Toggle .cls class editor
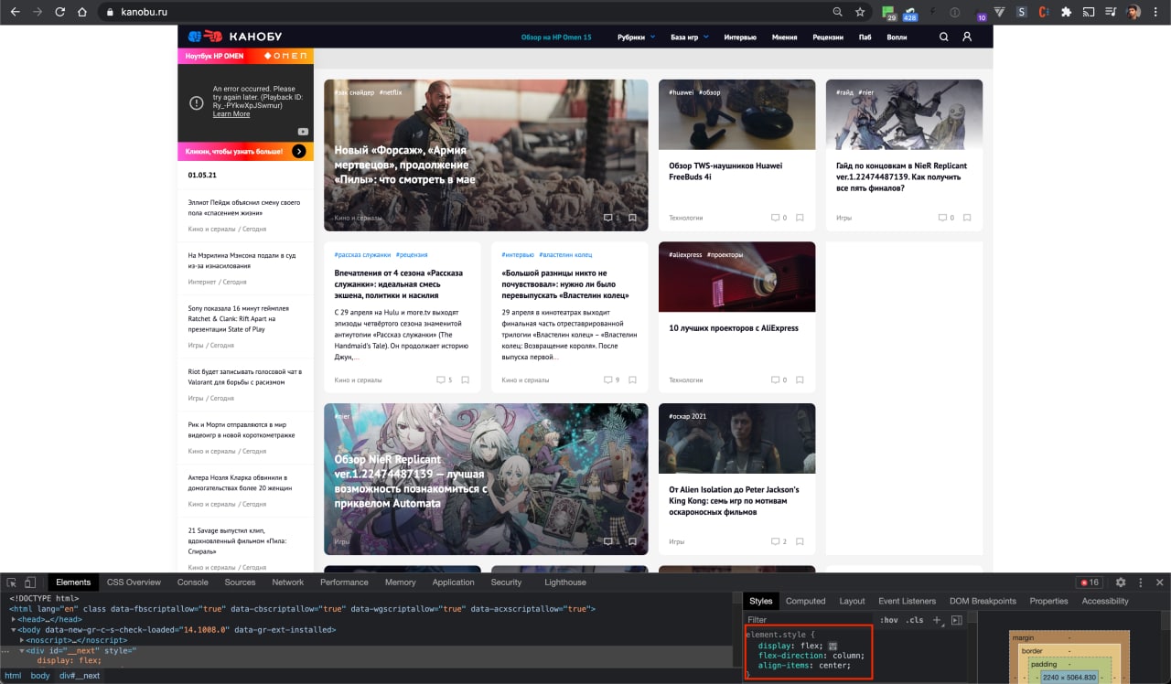The height and width of the screenshot is (684, 1171). (914, 620)
